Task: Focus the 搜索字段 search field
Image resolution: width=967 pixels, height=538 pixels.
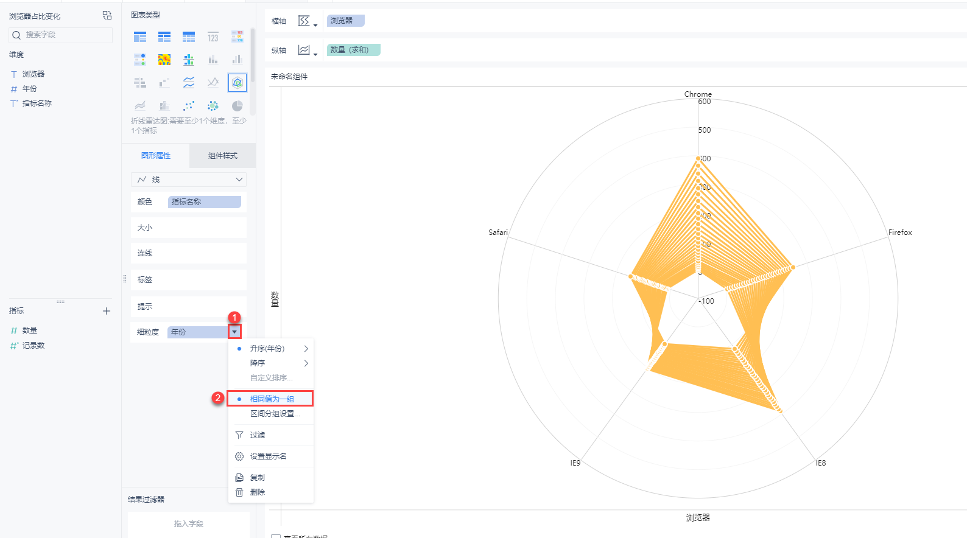Action: (x=61, y=35)
